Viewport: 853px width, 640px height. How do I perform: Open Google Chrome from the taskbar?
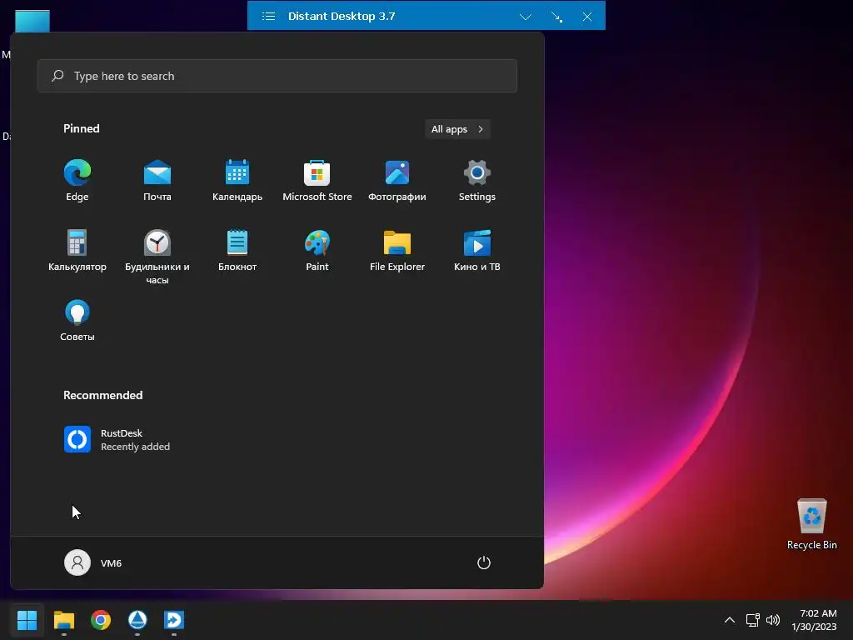click(x=101, y=619)
